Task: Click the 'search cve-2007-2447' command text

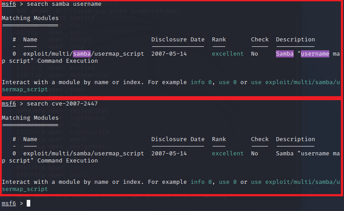Action: click(x=62, y=104)
